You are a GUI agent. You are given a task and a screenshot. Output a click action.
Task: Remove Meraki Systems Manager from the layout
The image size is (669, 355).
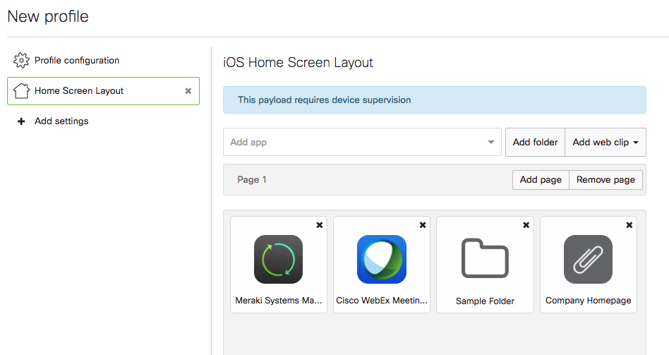click(x=319, y=225)
